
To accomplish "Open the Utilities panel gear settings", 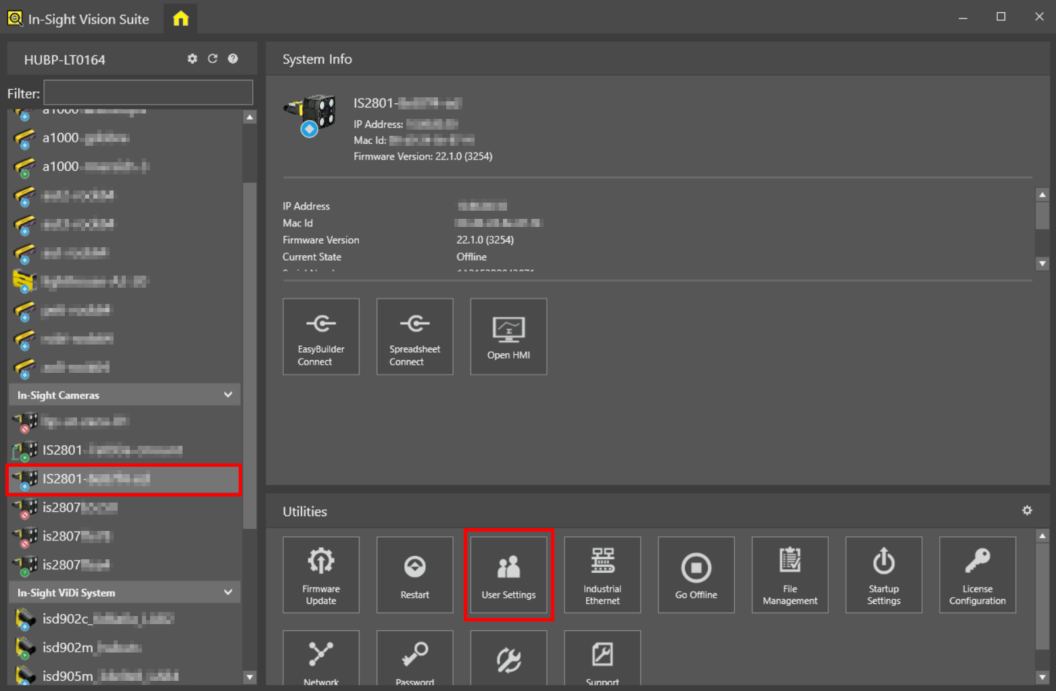I will click(x=1027, y=511).
